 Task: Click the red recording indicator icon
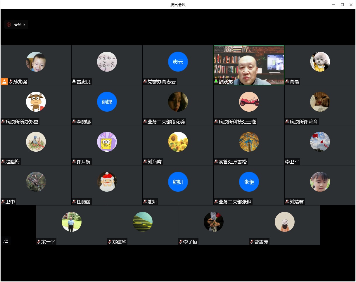pos(9,25)
